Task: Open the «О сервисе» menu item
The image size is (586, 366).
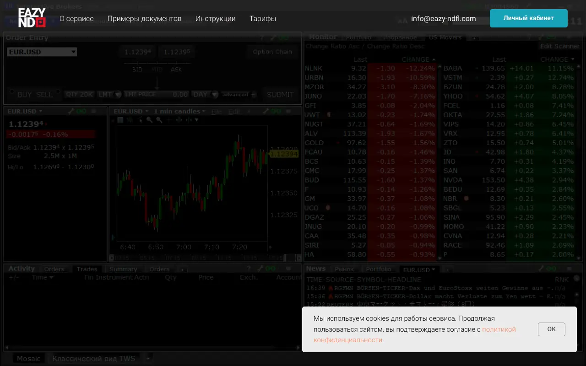Action: 76,19
